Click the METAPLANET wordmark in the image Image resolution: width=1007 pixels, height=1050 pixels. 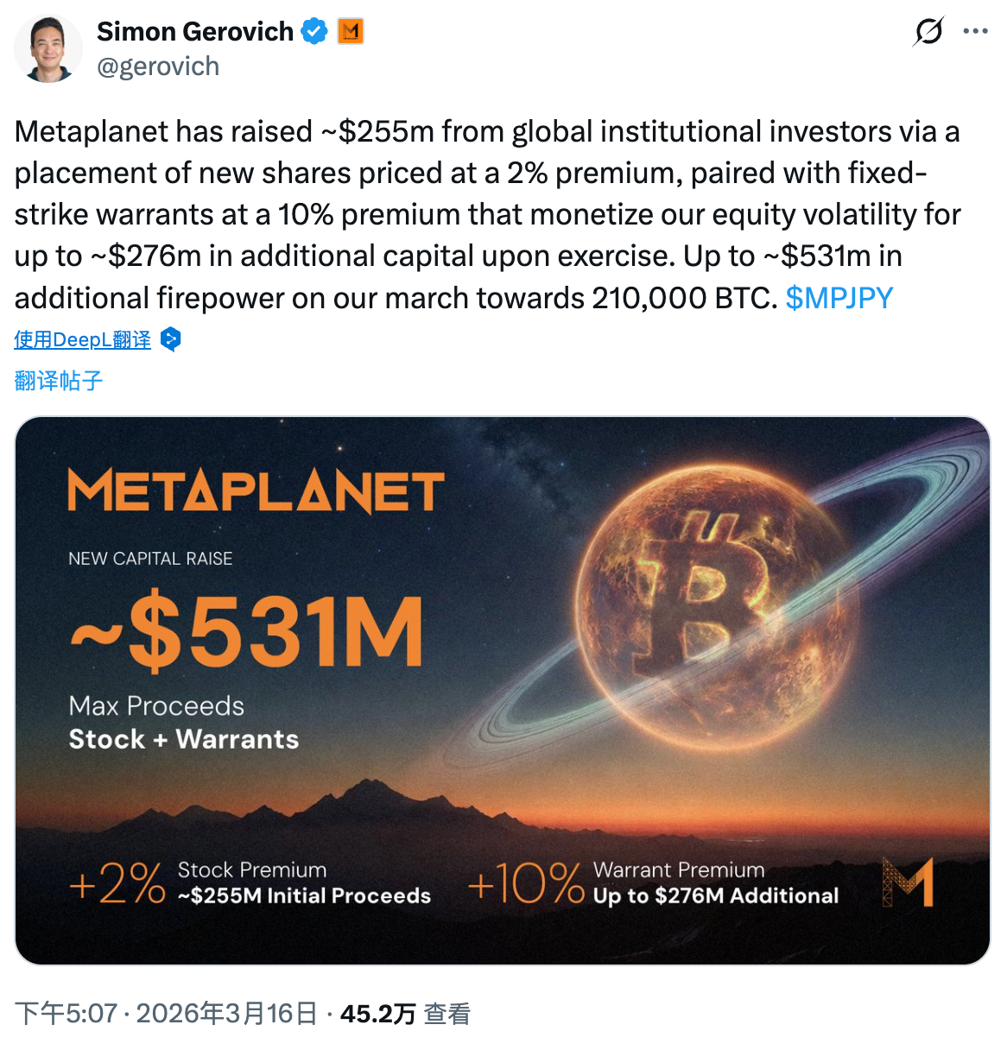tap(256, 491)
